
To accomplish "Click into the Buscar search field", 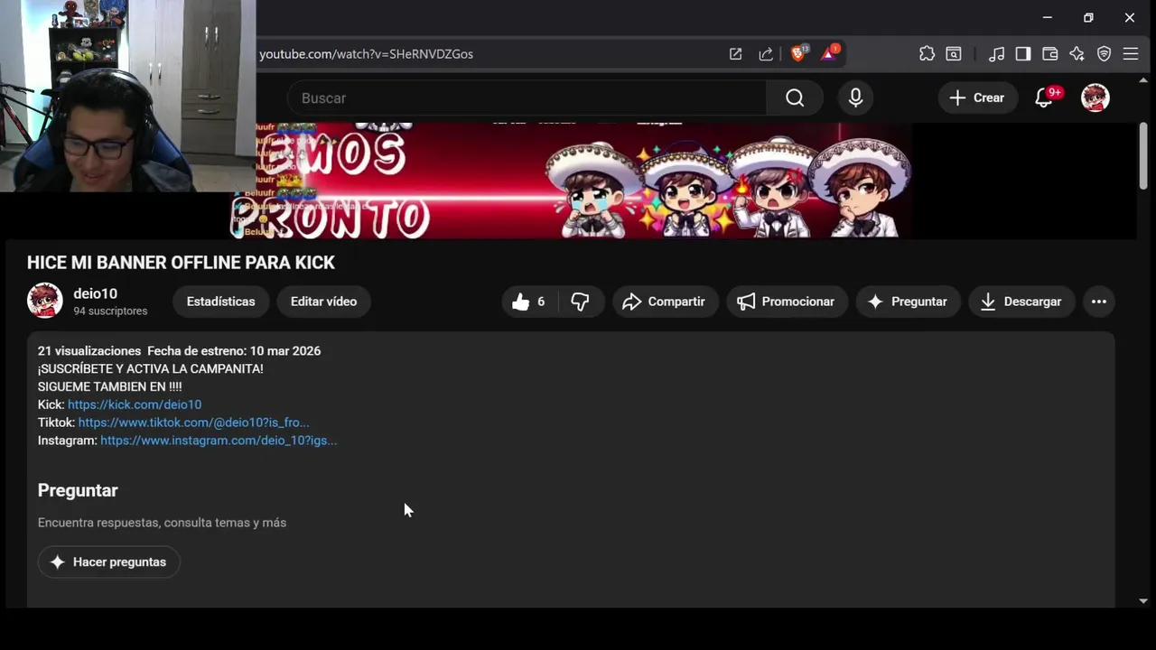I will 527,97.
